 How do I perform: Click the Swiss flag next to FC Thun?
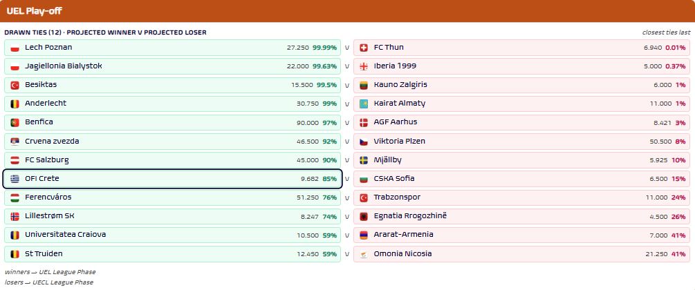[x=364, y=48]
